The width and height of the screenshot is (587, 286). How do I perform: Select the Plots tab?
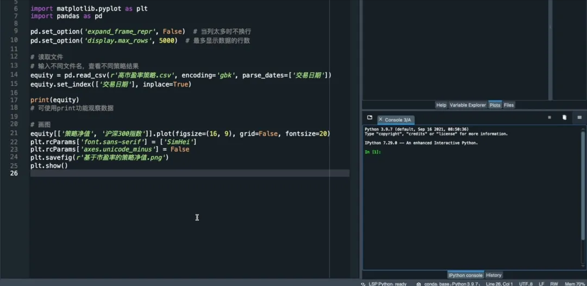coord(495,105)
